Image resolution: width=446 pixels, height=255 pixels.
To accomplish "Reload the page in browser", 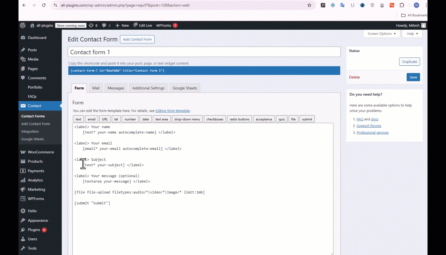I will [x=44, y=5].
